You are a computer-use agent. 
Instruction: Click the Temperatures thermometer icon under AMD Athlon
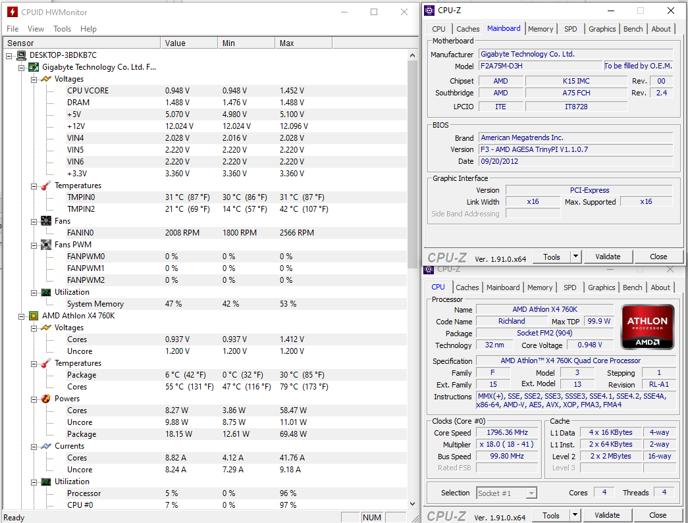pyautogui.click(x=45, y=363)
